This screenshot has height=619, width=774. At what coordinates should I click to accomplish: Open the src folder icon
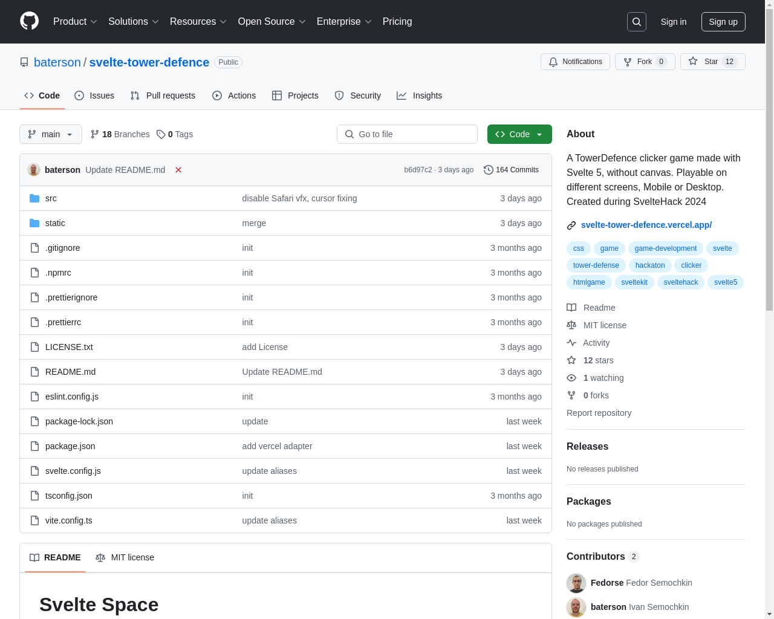click(x=34, y=198)
